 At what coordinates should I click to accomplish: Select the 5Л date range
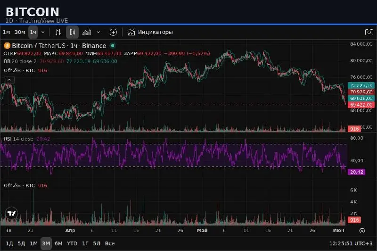coord(97,243)
